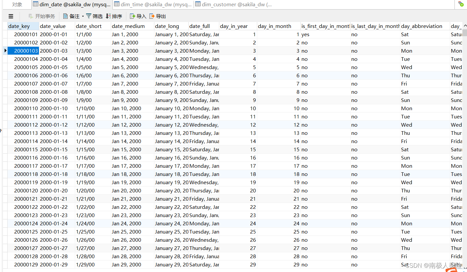The width and height of the screenshot is (467, 272).
Task: Click the date_short cell 1/10/00
Action: click(93, 108)
